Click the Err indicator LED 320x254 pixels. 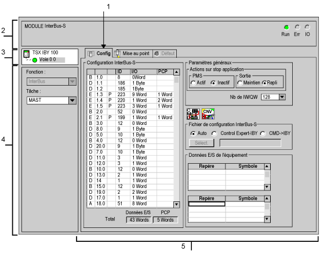[x=297, y=27]
